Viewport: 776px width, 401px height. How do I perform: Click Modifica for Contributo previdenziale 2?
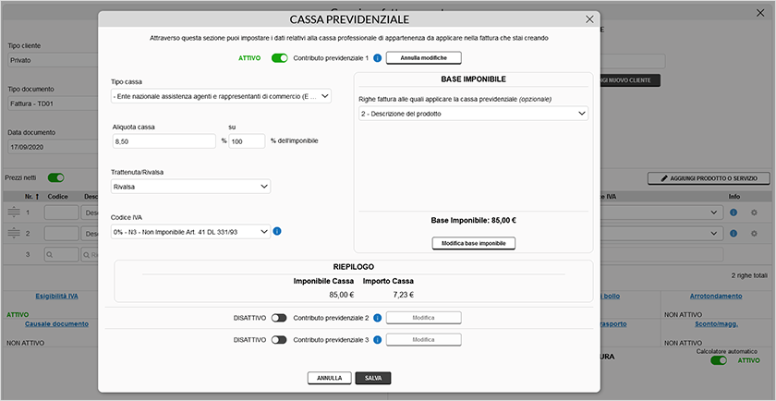point(424,318)
